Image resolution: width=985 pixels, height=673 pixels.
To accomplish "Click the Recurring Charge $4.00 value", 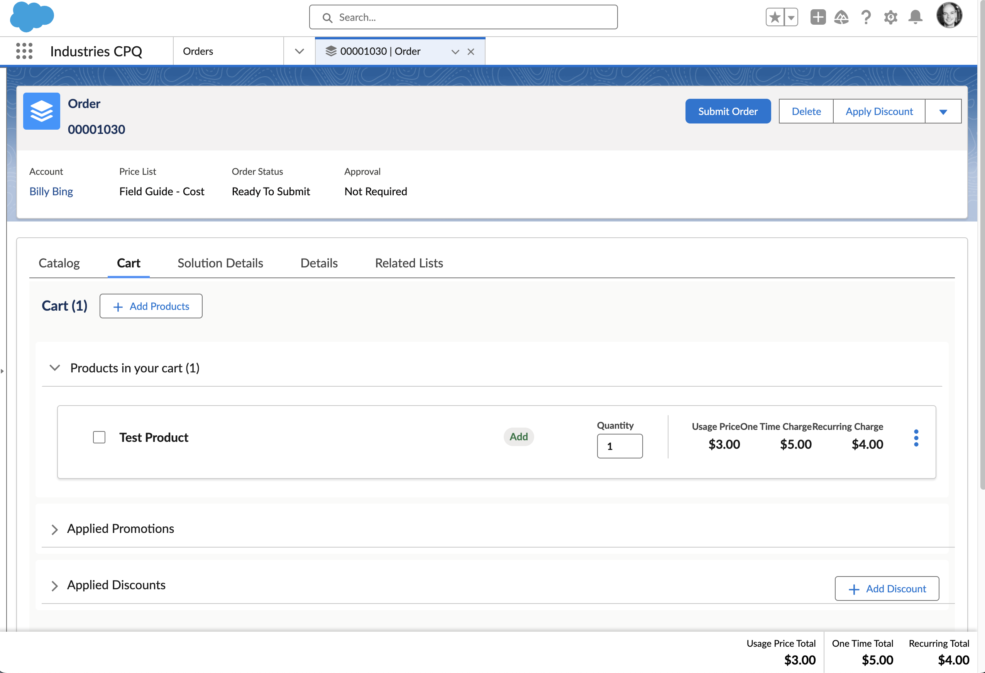I will 867,444.
